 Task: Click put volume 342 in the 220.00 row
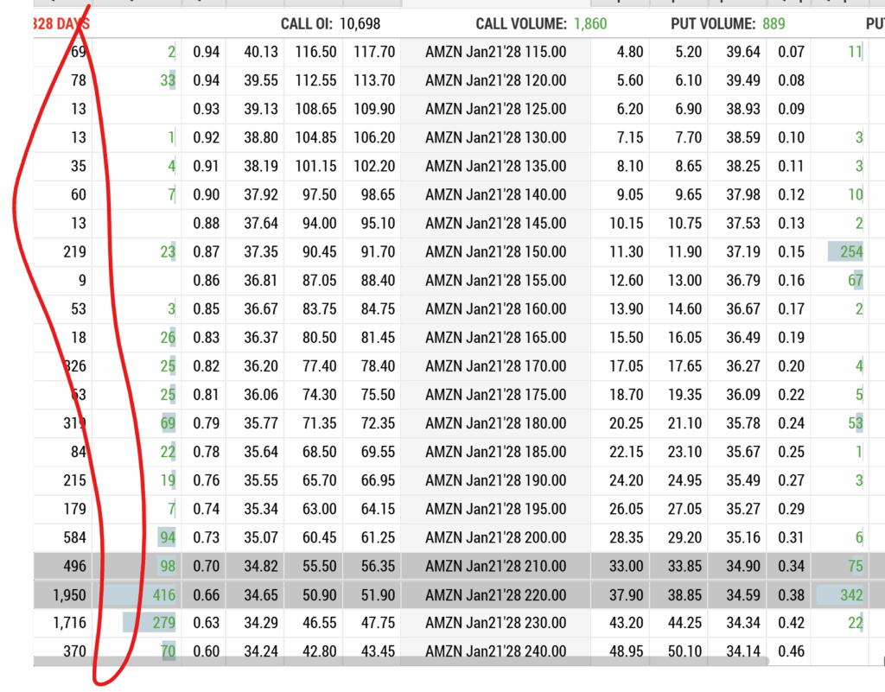pos(851,595)
